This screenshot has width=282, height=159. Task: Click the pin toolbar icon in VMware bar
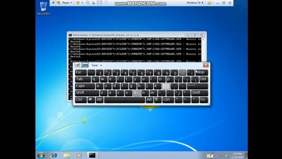tap(53, 3)
